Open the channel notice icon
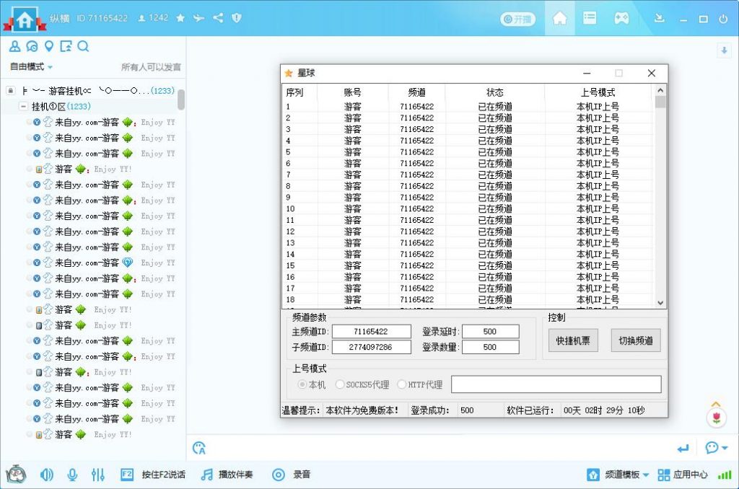 (x=66, y=46)
